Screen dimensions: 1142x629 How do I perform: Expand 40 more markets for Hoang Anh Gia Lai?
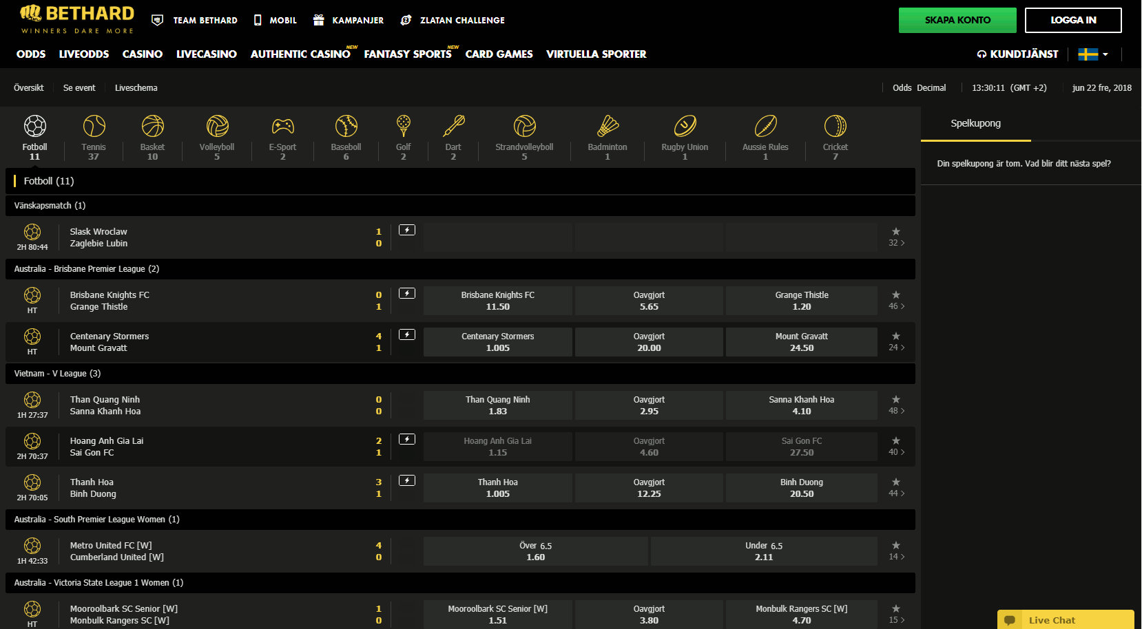click(897, 452)
